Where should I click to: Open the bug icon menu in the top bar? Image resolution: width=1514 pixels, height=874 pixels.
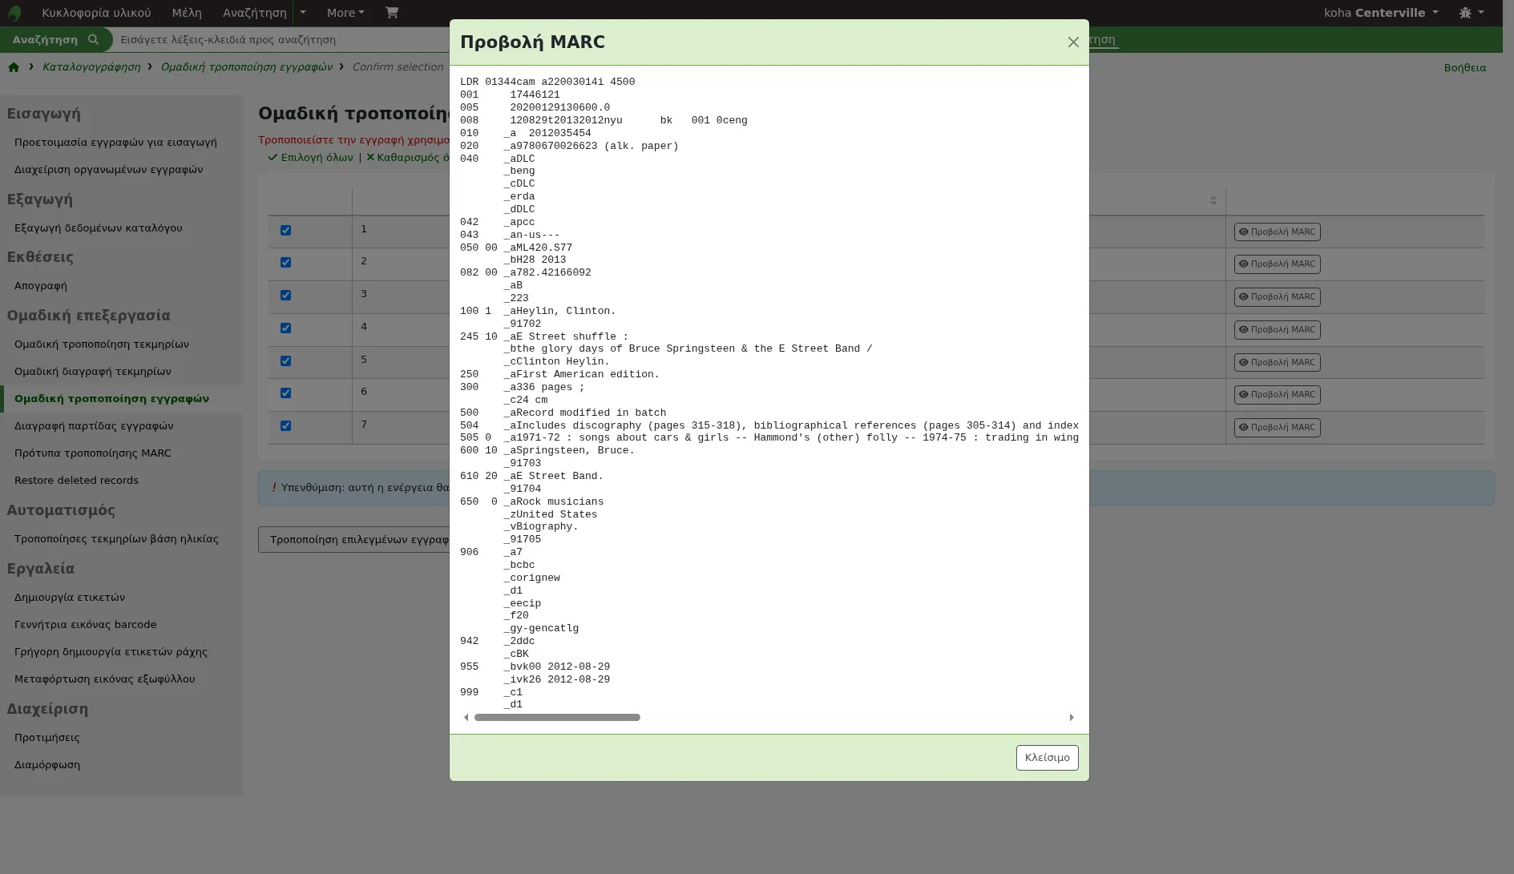coord(1472,13)
